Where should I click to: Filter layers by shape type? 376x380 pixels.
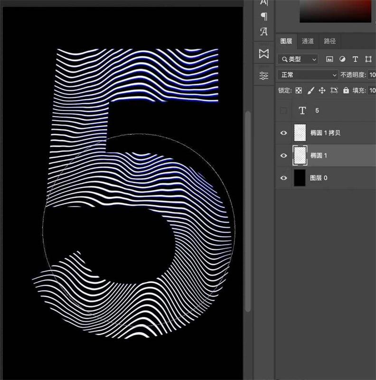(368, 59)
